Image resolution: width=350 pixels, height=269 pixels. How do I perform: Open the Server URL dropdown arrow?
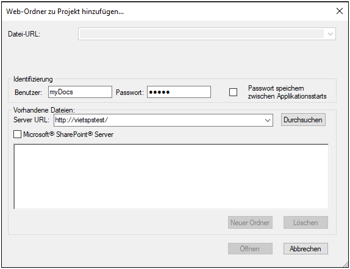[x=268, y=121]
